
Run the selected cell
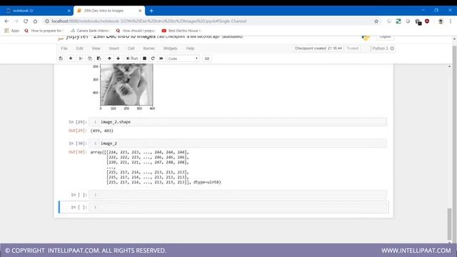click(x=132, y=59)
